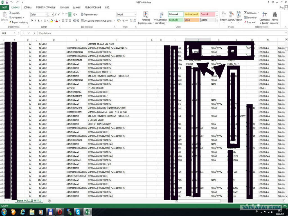Apply underline formatting (Ч)
The image size is (288, 216).
[39, 21]
